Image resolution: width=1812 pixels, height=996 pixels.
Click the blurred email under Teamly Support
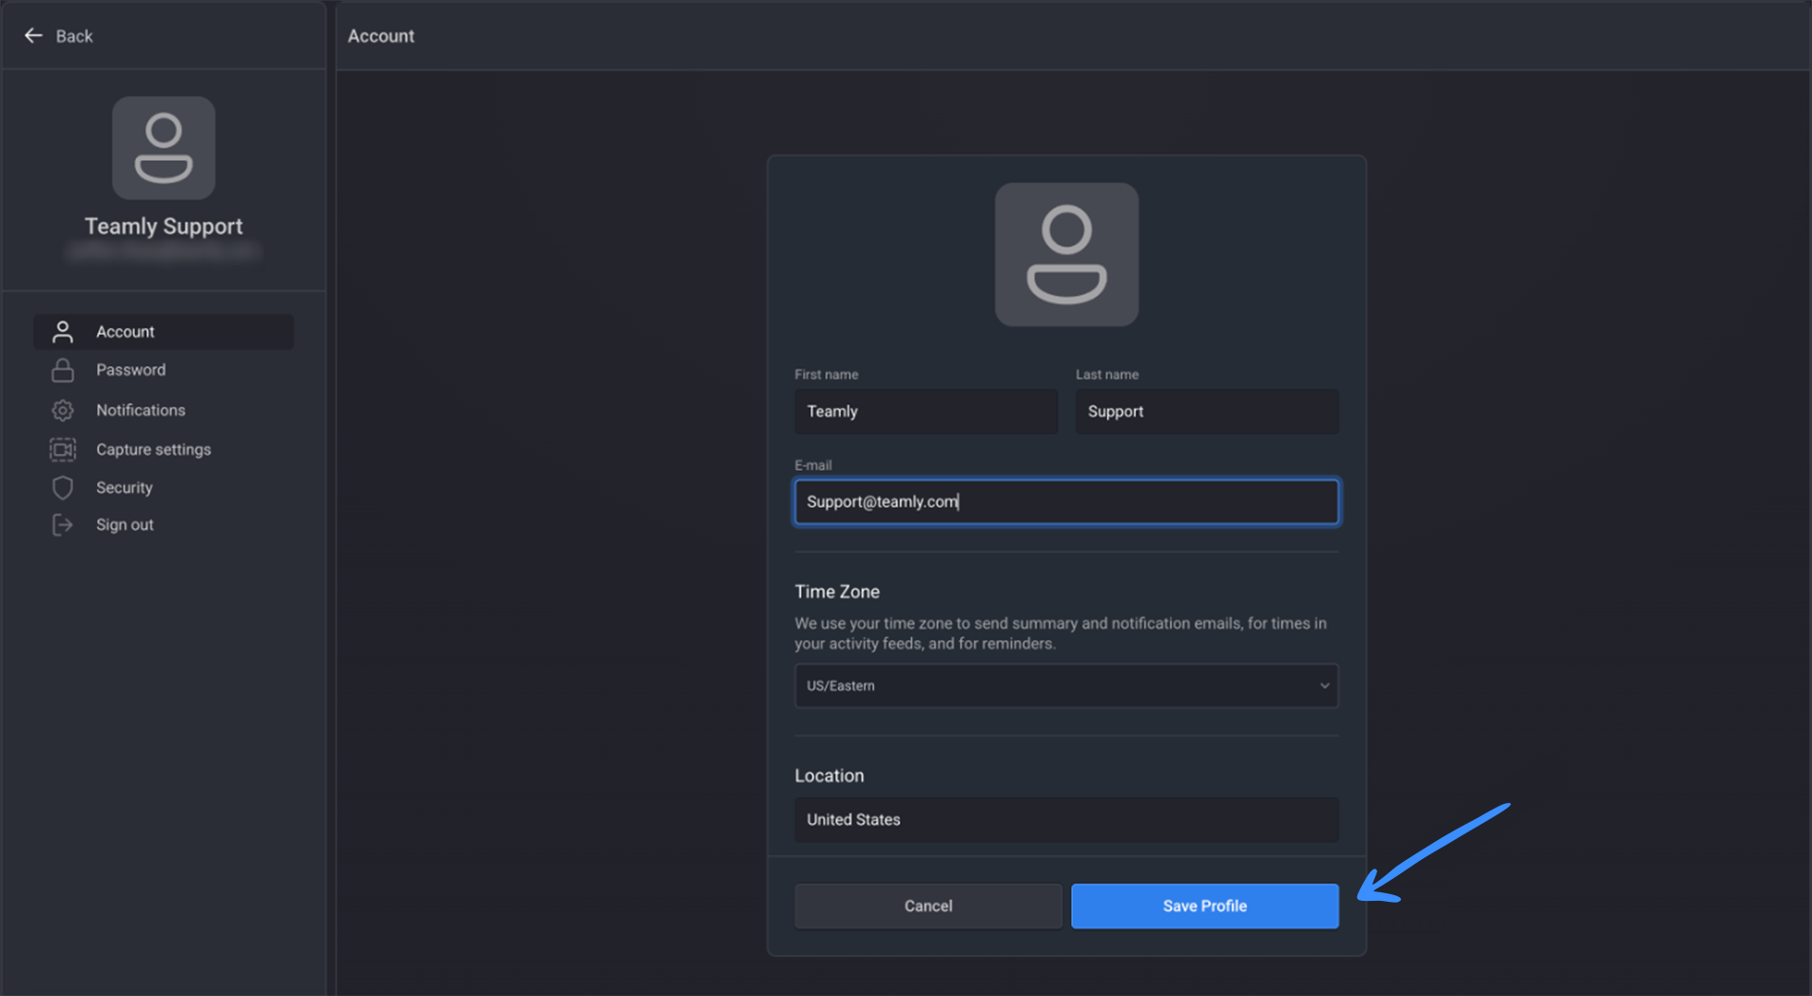click(x=164, y=251)
